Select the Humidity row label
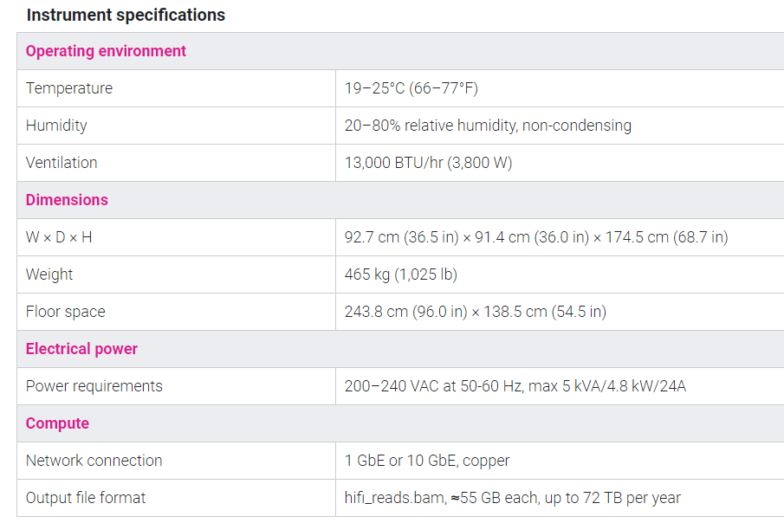The image size is (784, 523). point(56,126)
